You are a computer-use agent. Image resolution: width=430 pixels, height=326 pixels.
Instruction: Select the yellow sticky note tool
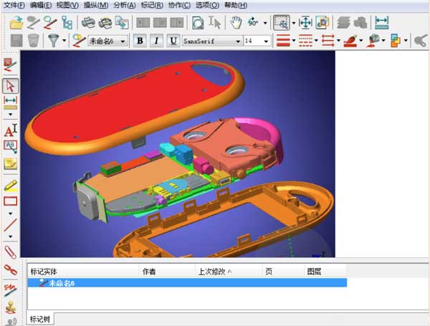(10, 163)
